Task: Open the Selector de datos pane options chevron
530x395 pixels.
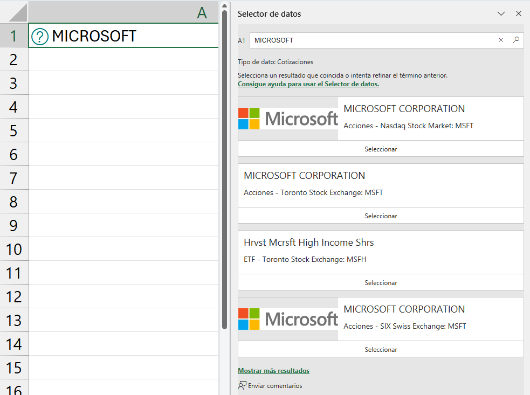Action: (x=501, y=14)
